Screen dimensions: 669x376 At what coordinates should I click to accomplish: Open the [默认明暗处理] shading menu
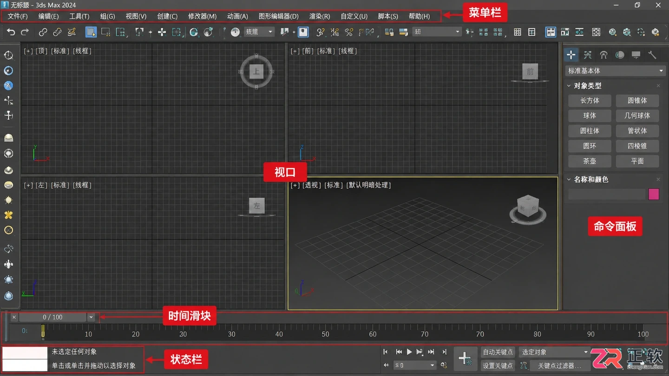[368, 185]
